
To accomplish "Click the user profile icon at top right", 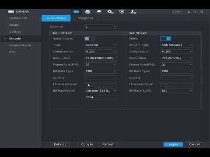I will click(189, 12).
